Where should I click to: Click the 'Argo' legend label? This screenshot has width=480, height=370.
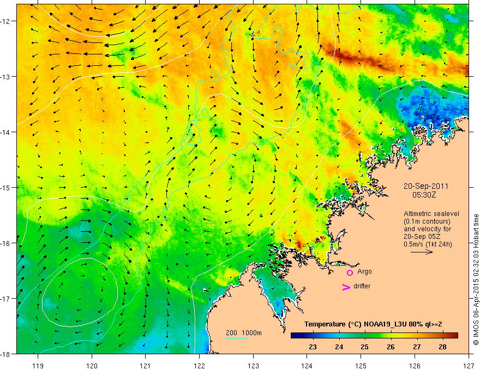point(364,272)
